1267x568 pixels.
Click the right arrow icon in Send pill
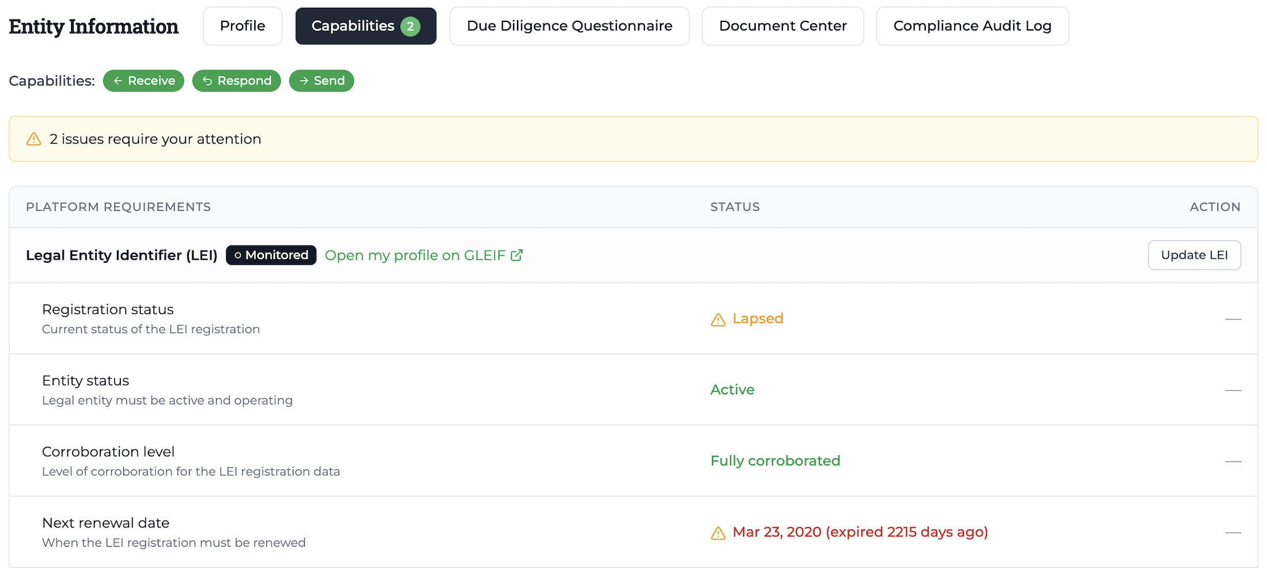(304, 81)
